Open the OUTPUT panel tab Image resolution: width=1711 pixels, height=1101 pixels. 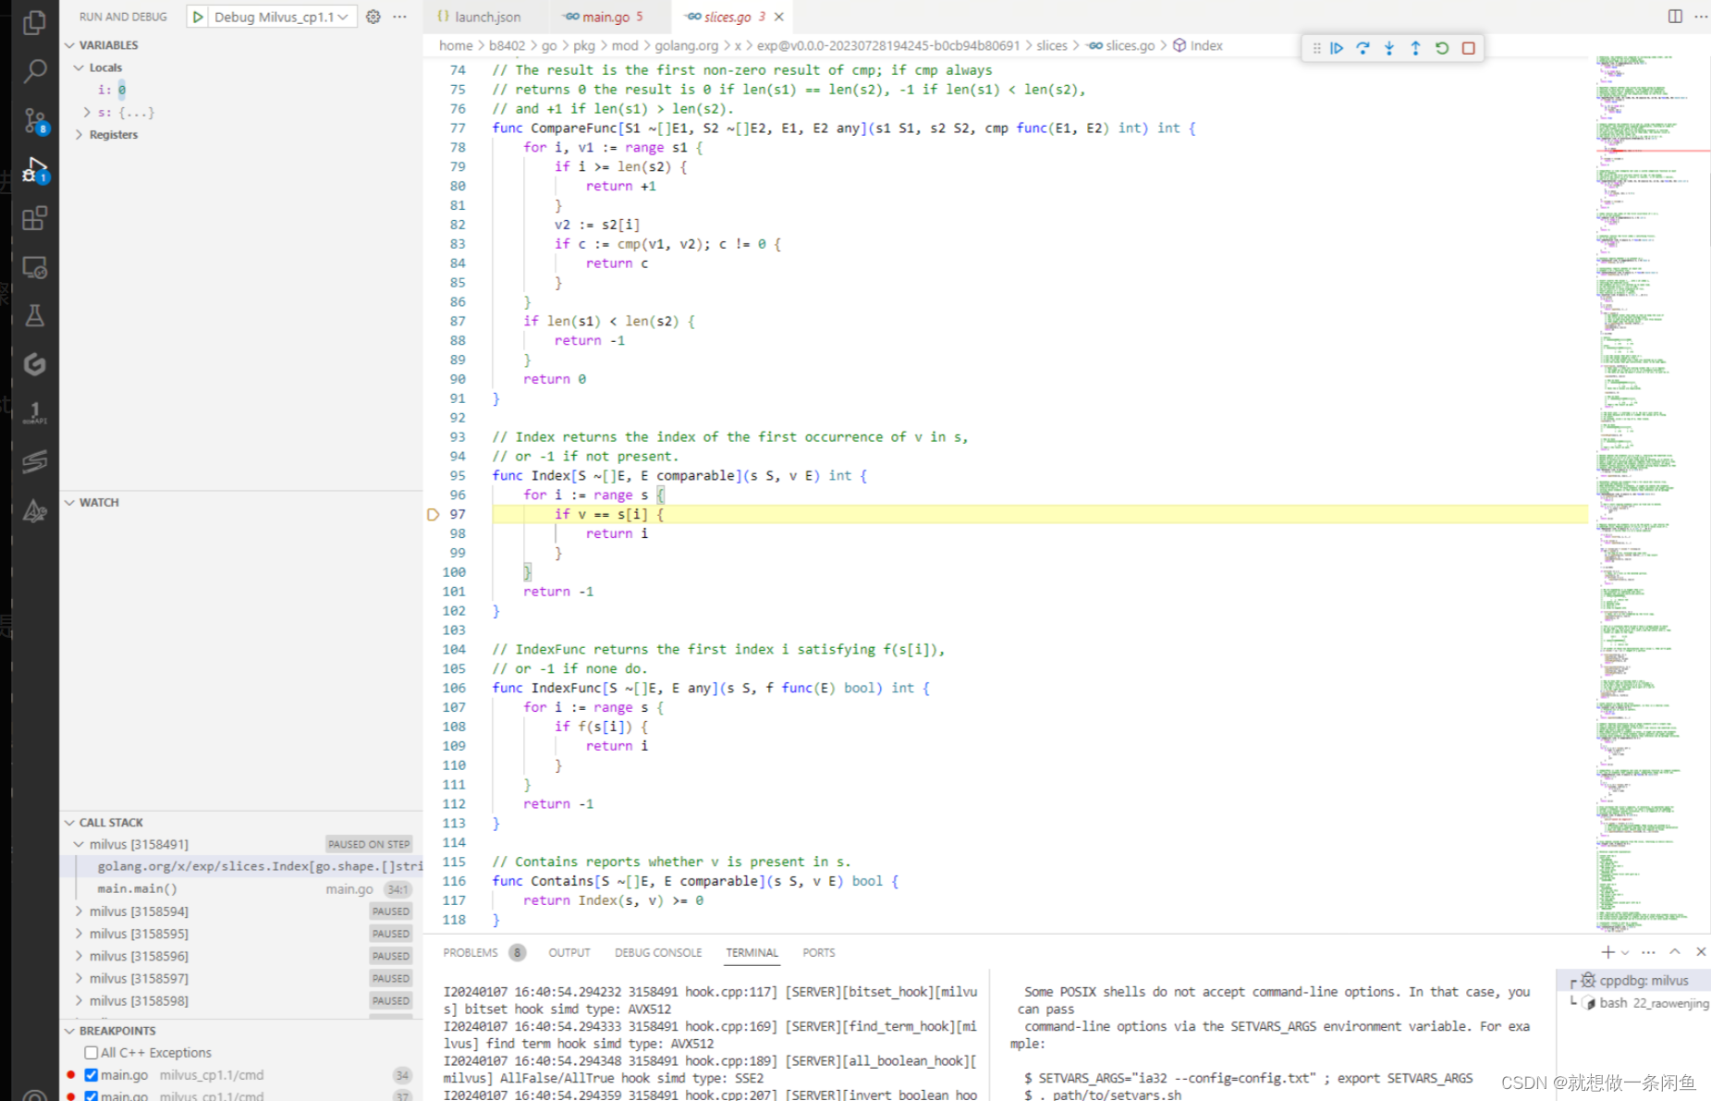(569, 952)
